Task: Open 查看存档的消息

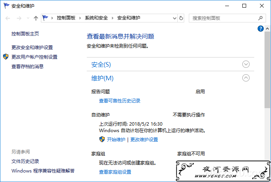Action: [28, 67]
